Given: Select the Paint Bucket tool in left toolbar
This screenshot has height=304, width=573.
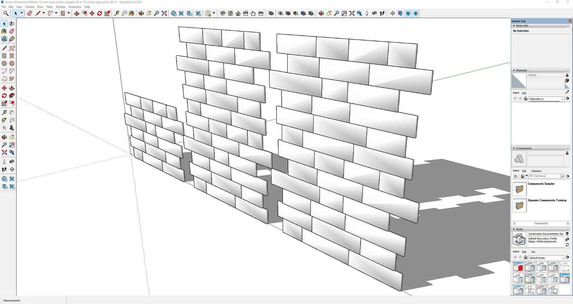Looking at the screenshot, I should coord(4,31).
